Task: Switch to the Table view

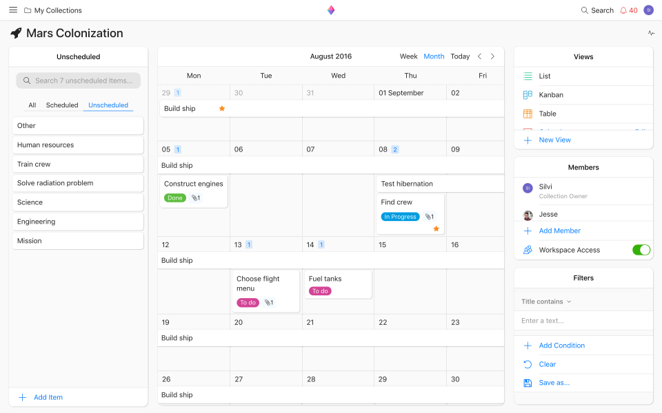Action: click(548, 114)
